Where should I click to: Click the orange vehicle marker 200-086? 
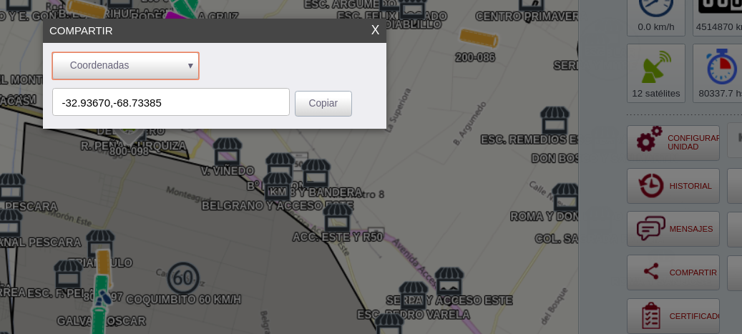tap(479, 39)
